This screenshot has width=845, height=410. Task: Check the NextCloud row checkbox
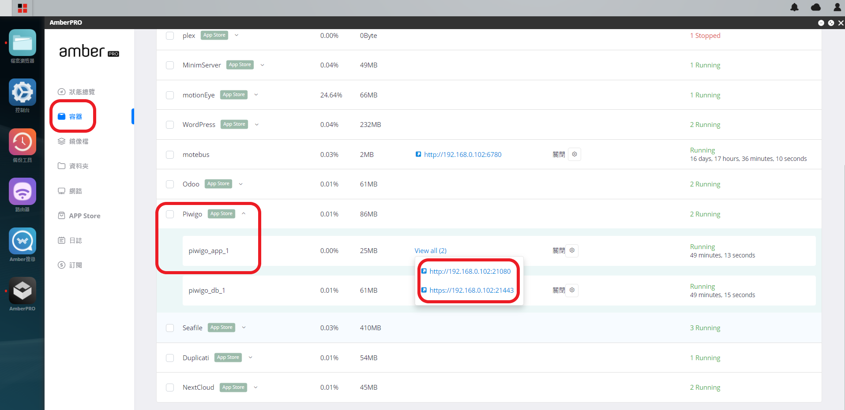click(x=170, y=388)
